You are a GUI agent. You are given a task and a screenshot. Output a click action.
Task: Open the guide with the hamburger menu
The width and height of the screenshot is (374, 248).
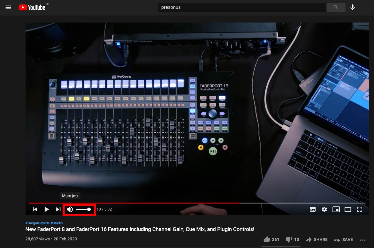coord(8,7)
